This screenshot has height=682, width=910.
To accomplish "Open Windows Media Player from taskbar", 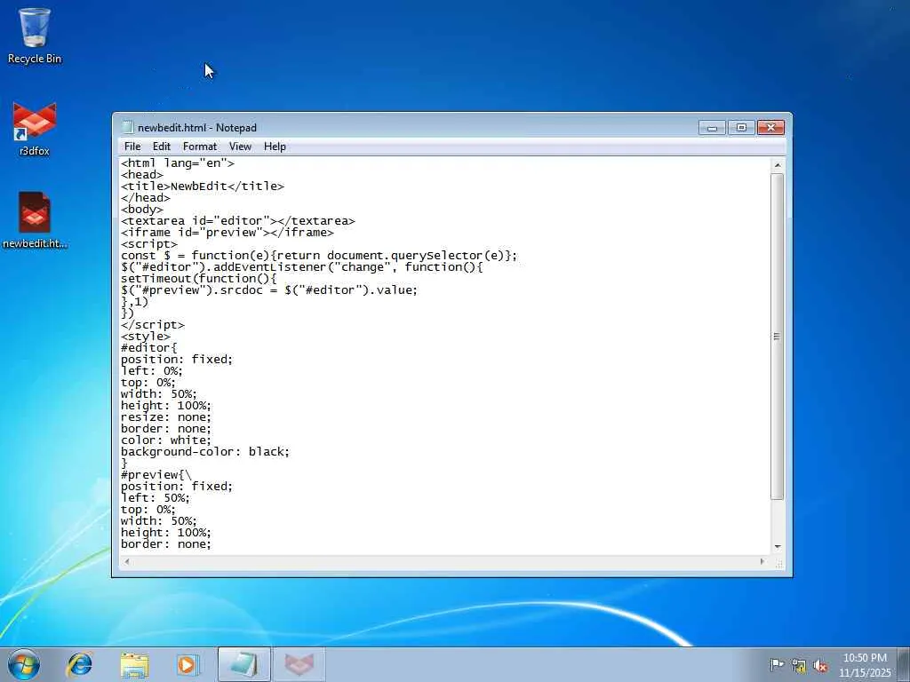I will point(187,664).
